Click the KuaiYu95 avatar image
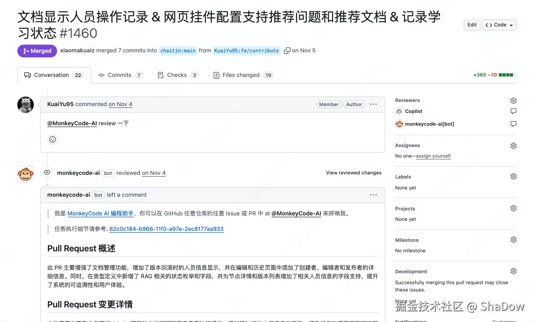The width and height of the screenshot is (534, 322). click(26, 105)
